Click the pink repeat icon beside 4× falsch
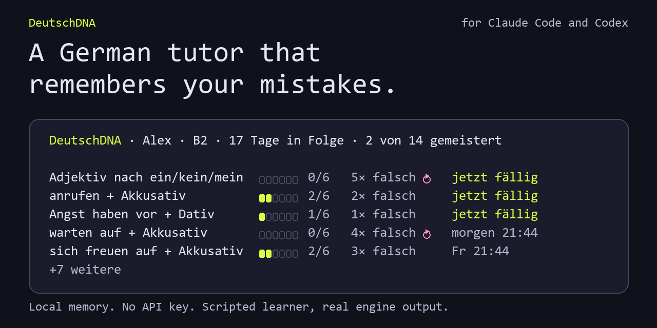 (427, 234)
